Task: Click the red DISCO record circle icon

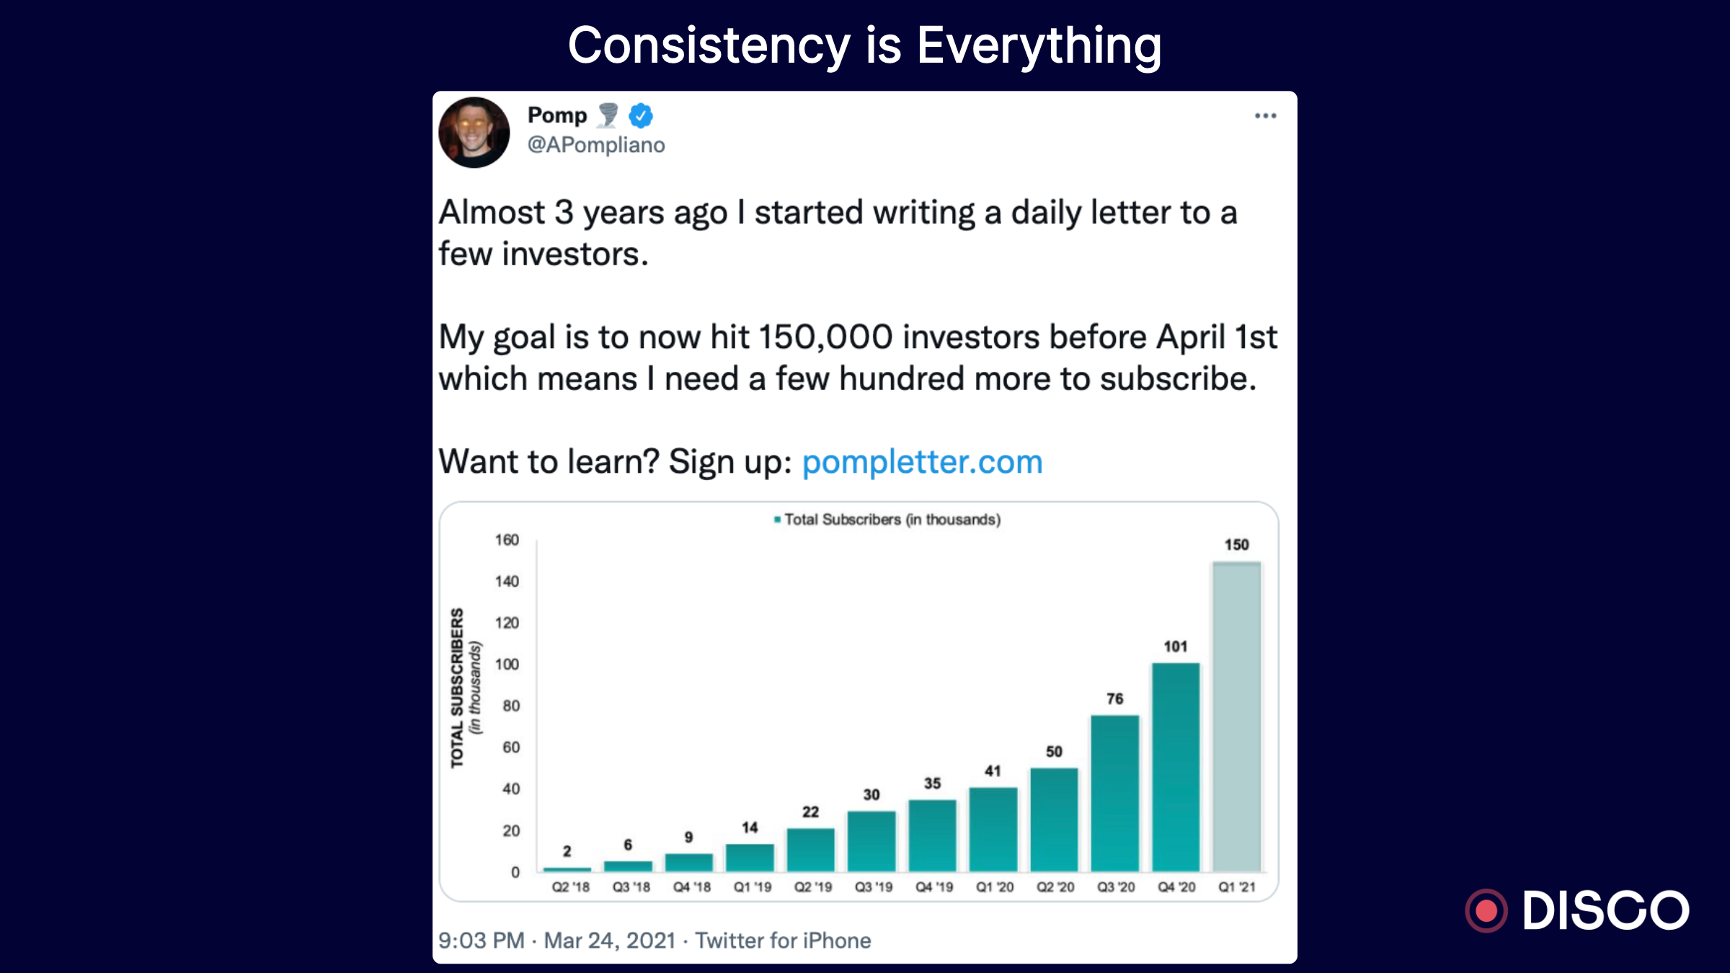Action: [1486, 910]
